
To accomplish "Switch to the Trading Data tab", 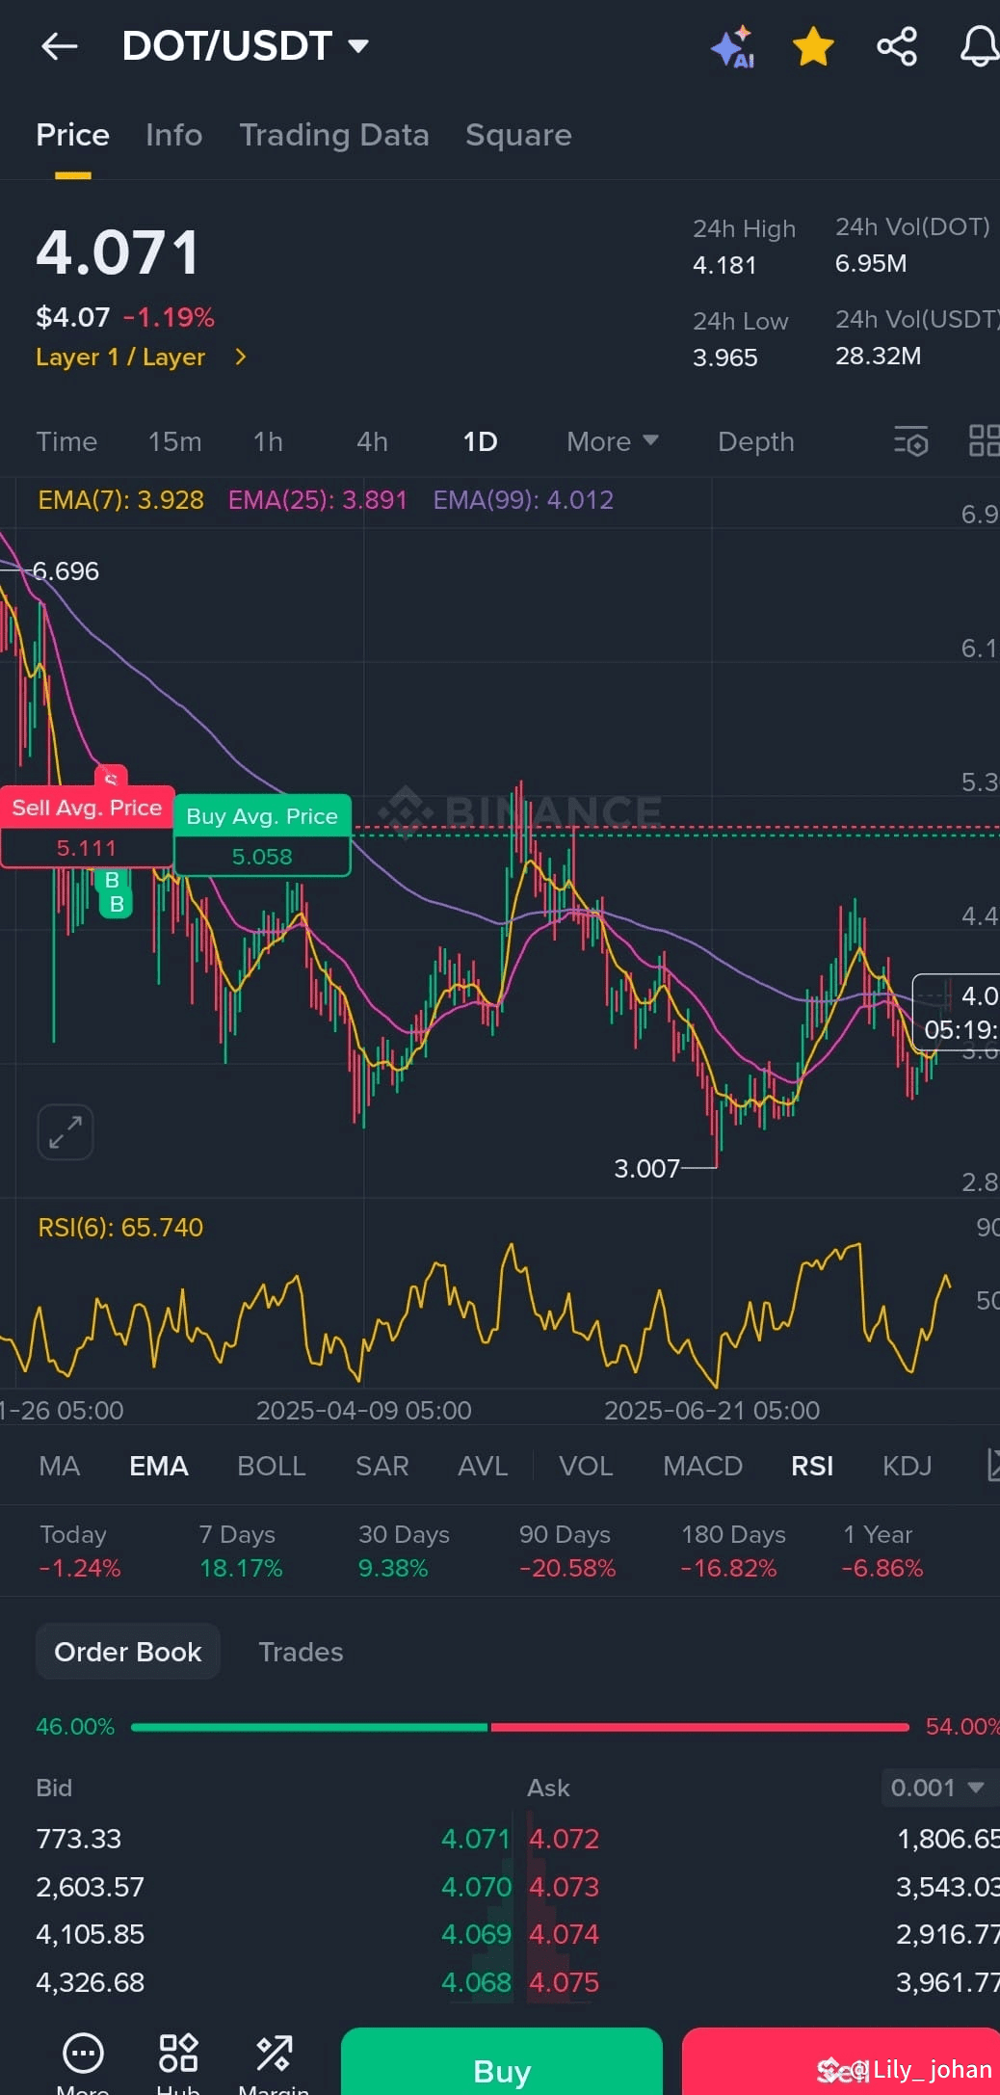I will click(334, 135).
